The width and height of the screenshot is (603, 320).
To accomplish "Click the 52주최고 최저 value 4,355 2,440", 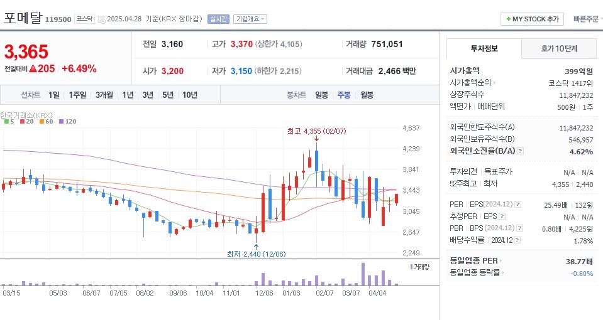I will click(x=573, y=184).
